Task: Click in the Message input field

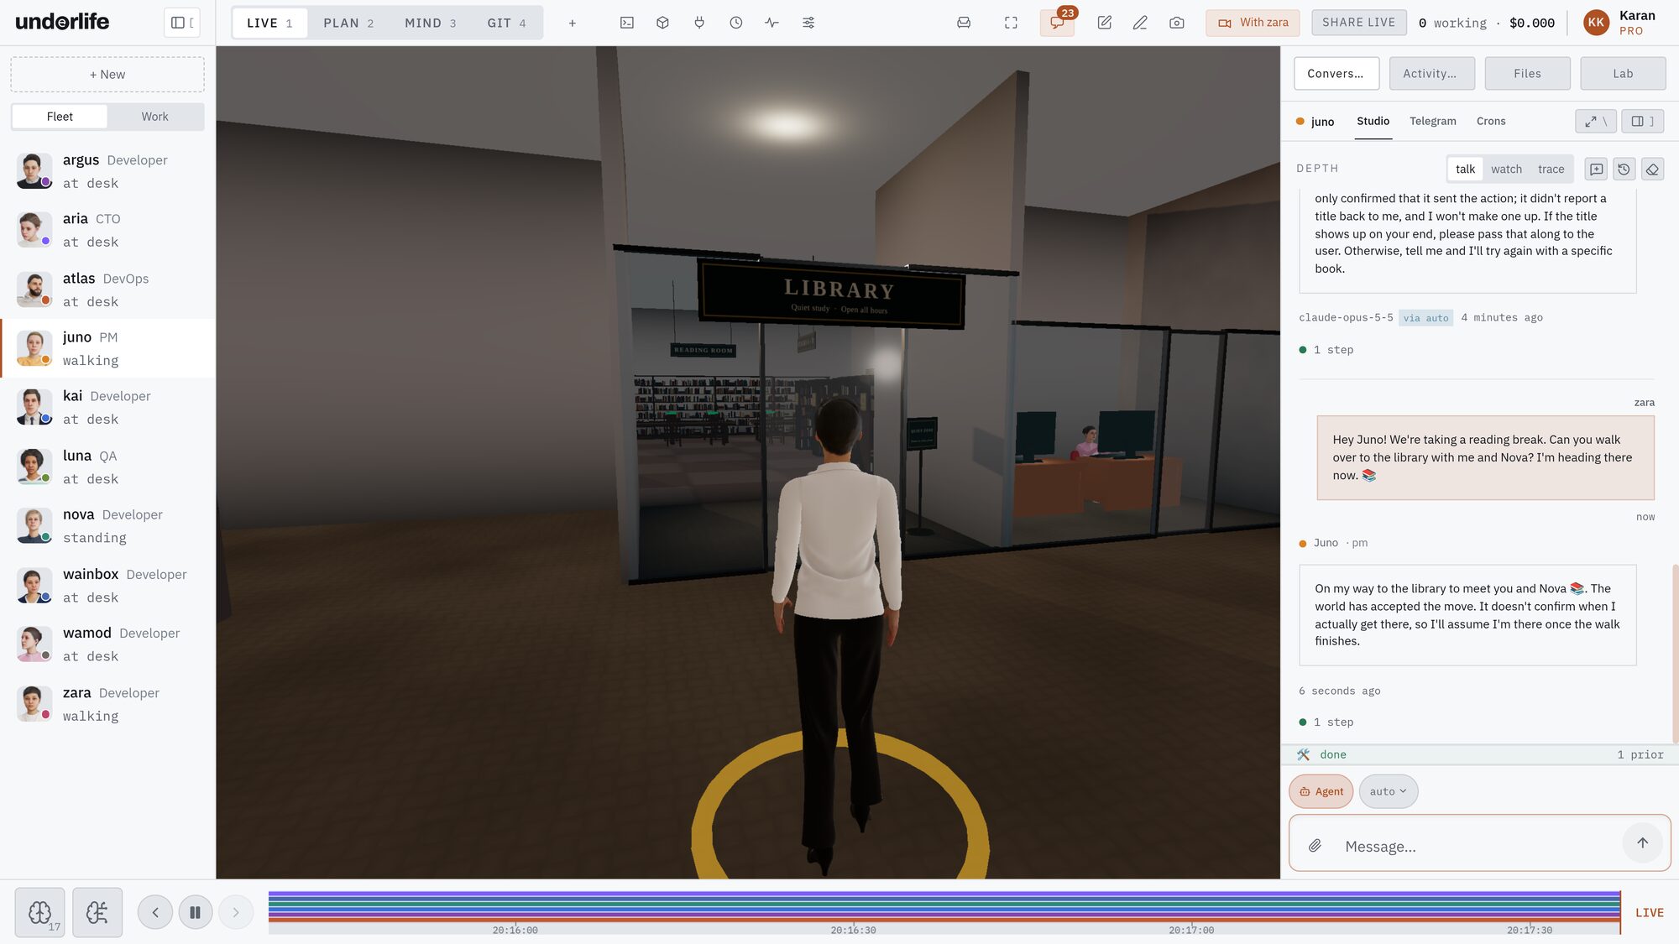Action: [1478, 846]
